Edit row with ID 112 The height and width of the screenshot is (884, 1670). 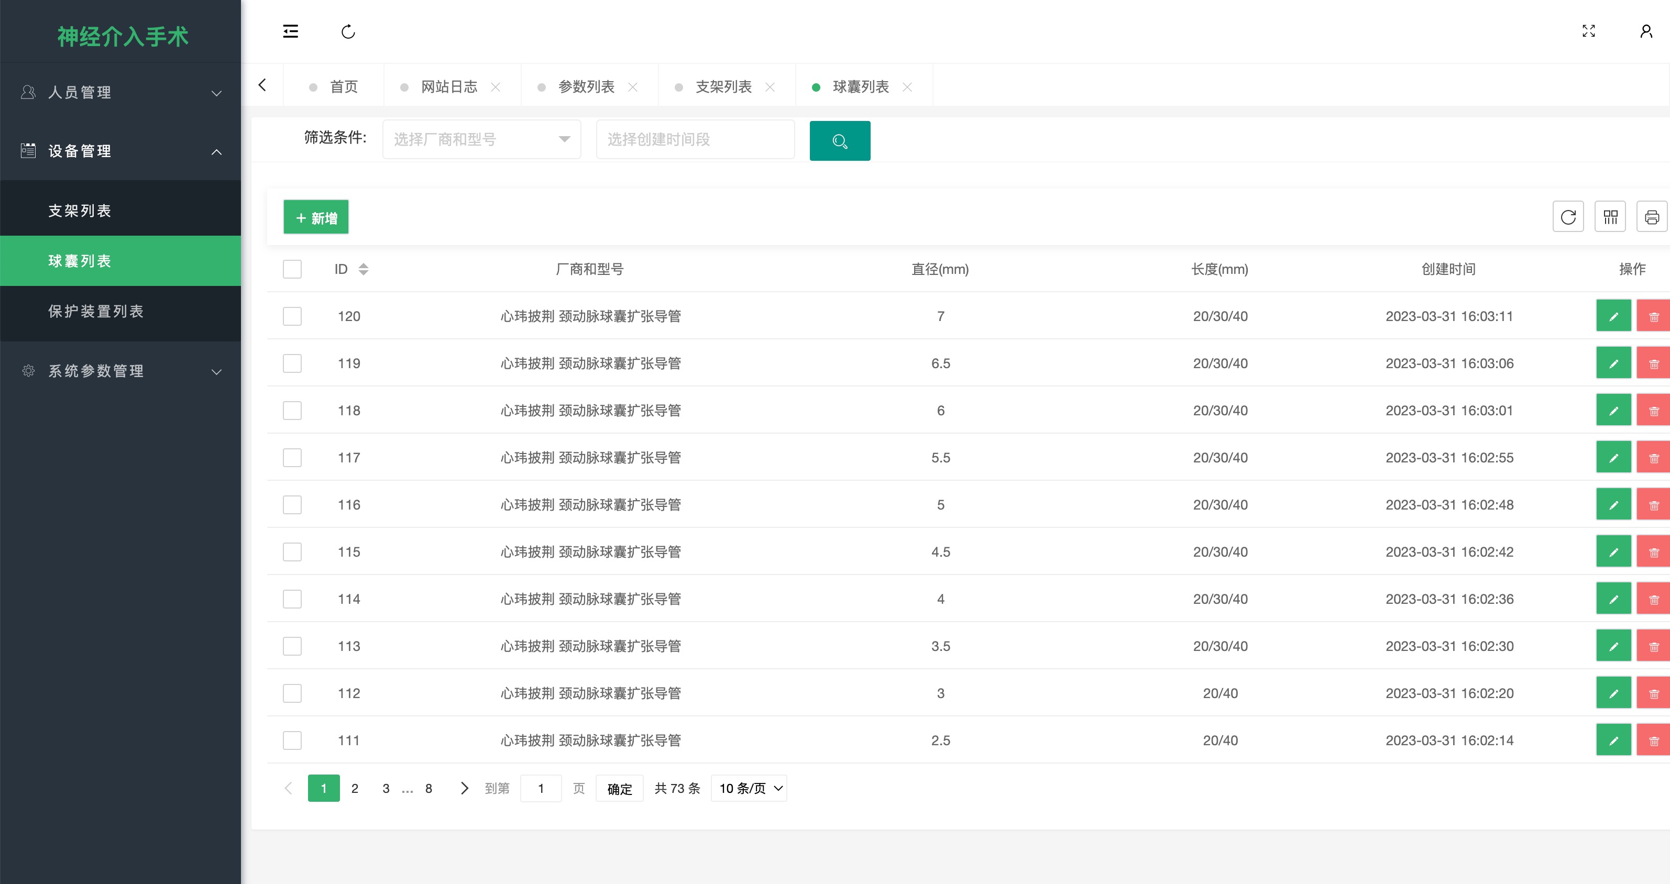[x=1613, y=693]
